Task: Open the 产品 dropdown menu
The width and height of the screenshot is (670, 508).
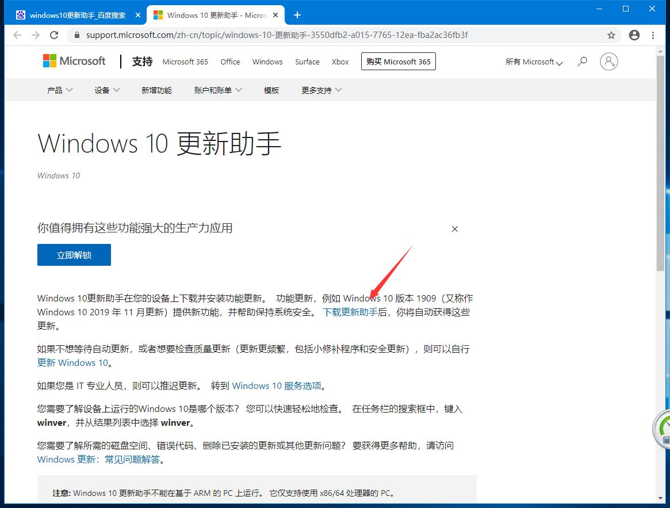Action: pos(59,90)
